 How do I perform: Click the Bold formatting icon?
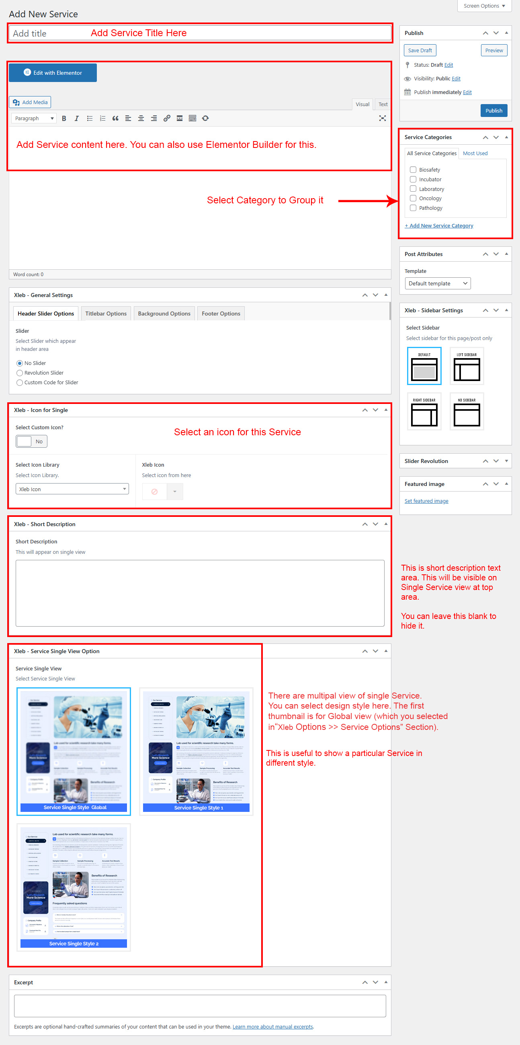coord(63,119)
